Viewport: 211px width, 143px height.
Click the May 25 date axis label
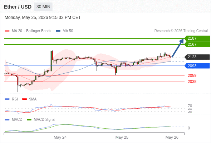coord(122,137)
